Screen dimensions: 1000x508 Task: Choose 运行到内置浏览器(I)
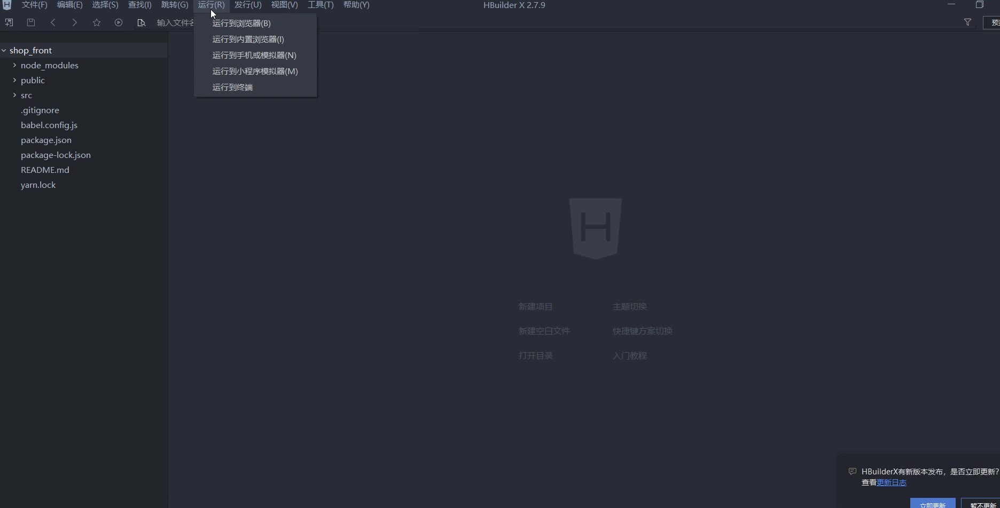pyautogui.click(x=255, y=39)
